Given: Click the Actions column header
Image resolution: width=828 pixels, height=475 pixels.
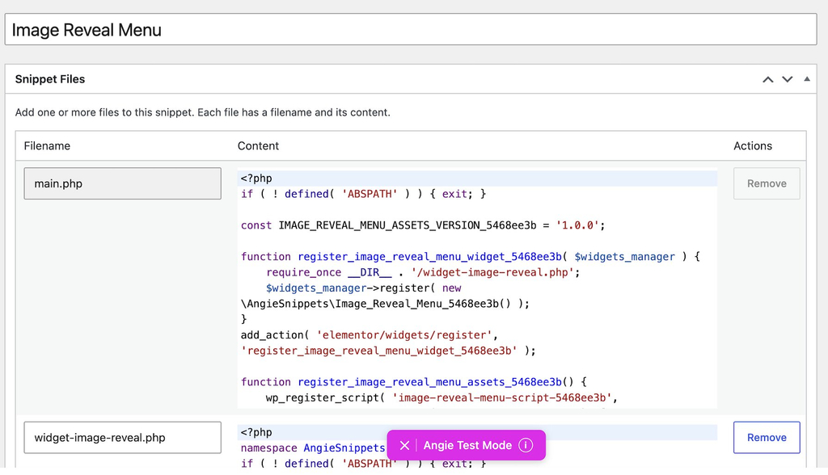Looking at the screenshot, I should pyautogui.click(x=753, y=145).
